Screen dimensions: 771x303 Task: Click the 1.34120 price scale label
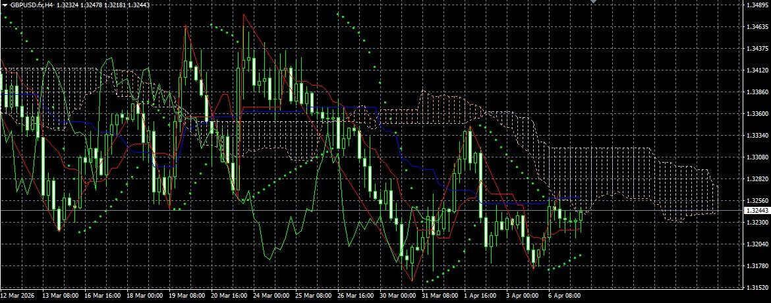tap(757, 70)
